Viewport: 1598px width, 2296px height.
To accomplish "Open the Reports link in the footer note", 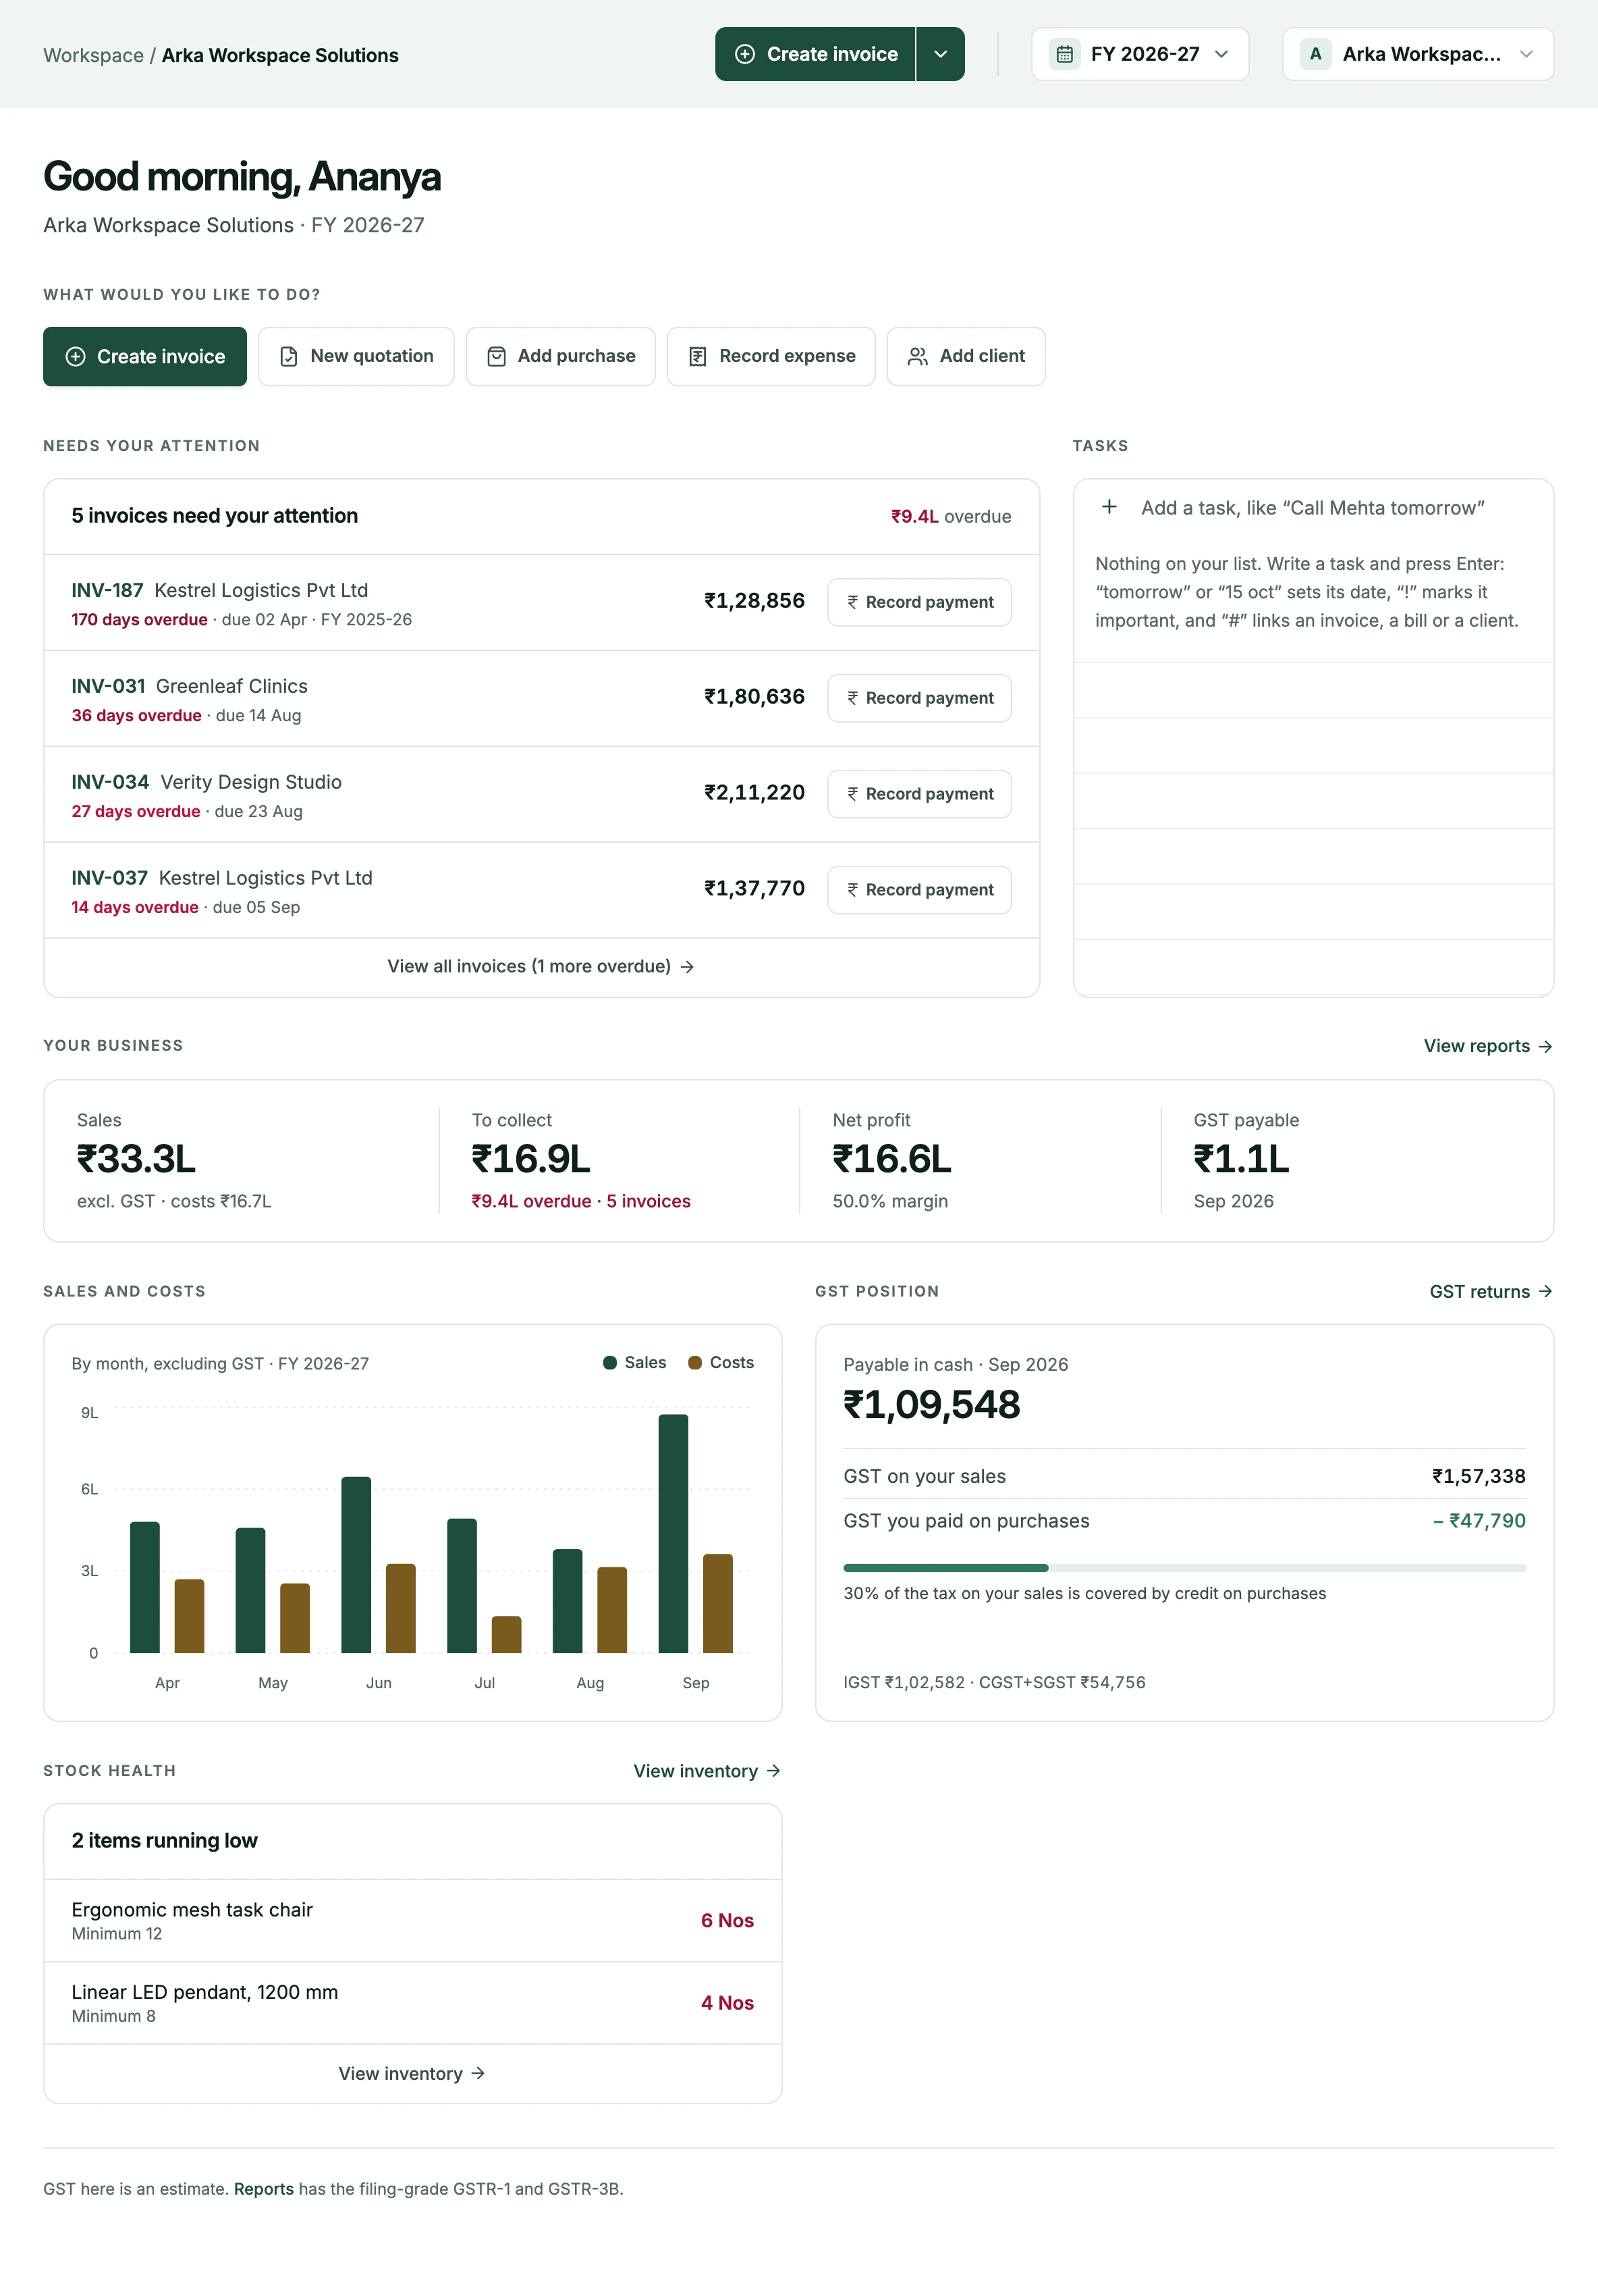I will tap(264, 2189).
